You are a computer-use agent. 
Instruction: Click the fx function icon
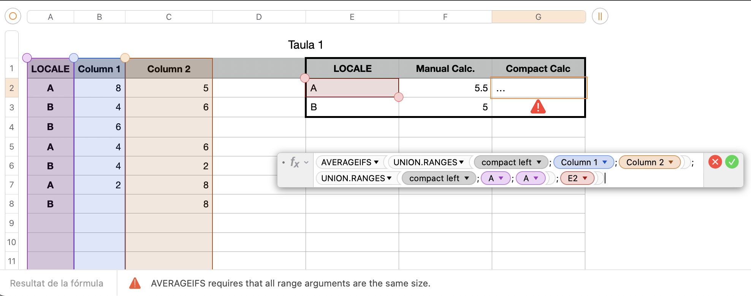pos(295,162)
